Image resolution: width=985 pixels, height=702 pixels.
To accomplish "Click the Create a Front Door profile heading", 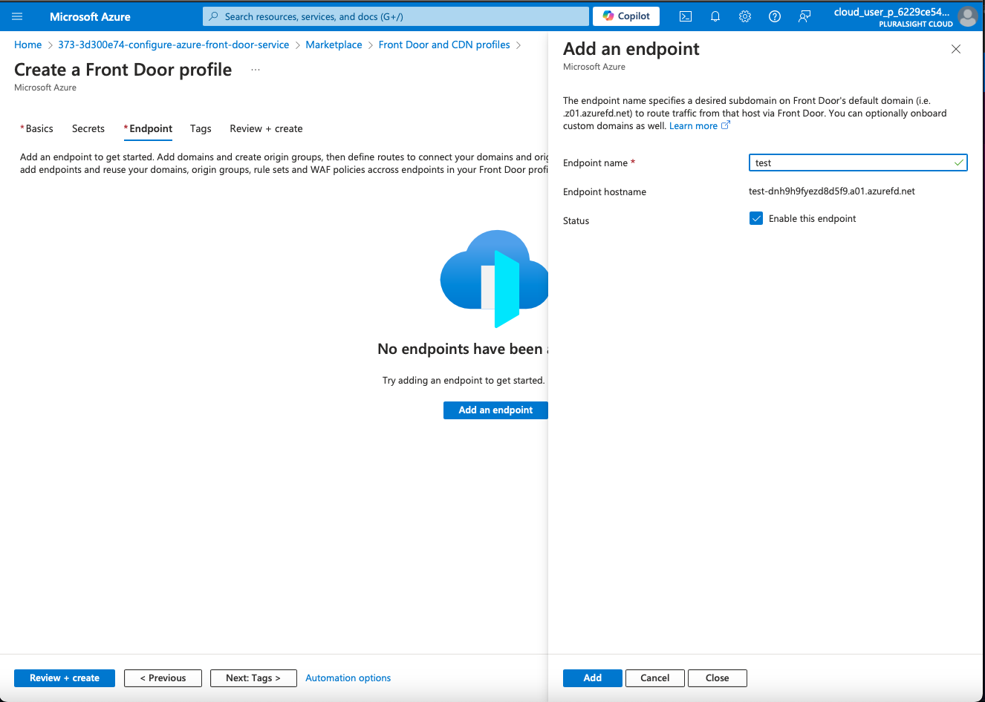I will [123, 70].
